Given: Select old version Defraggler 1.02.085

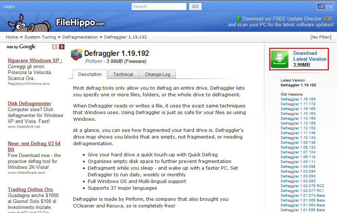Looking at the screenshot, I should click(x=298, y=181).
